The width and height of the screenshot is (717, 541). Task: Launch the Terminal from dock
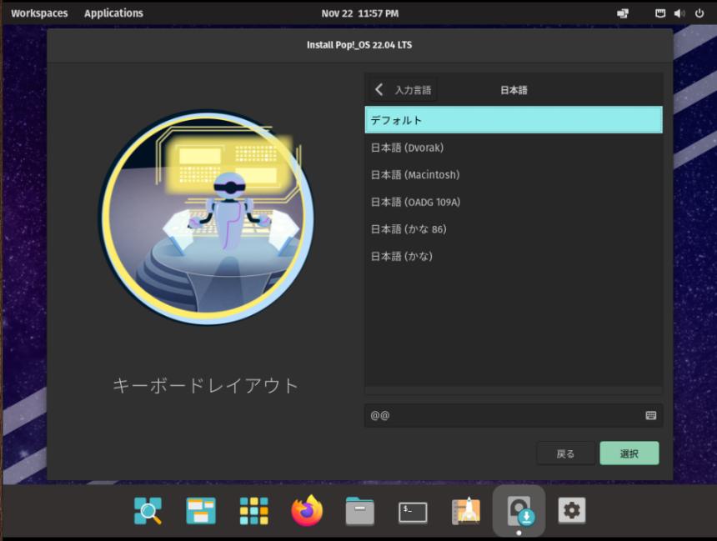point(413,512)
